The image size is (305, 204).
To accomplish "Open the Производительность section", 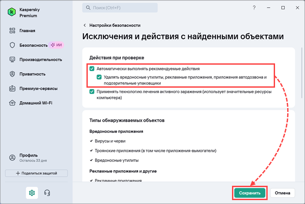I will (41, 59).
